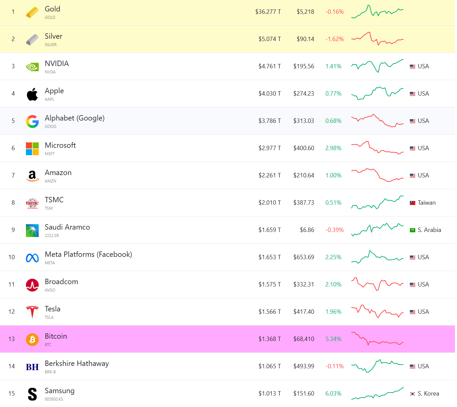This screenshot has height=407, width=457.
Task: Click the TSMC price sparkline chart
Action: pyautogui.click(x=377, y=202)
